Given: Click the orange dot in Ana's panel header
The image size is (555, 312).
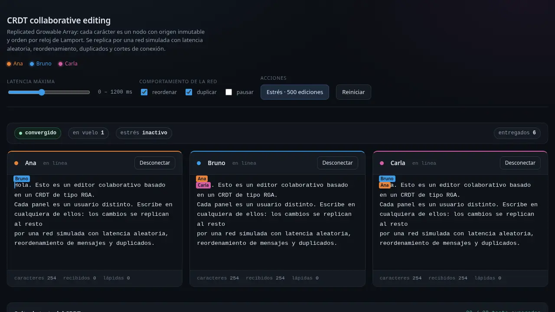Looking at the screenshot, I should tap(16, 163).
